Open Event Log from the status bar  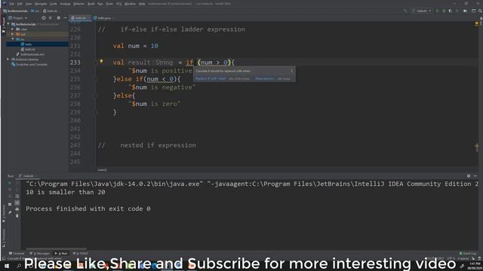pyautogui.click(x=468, y=254)
